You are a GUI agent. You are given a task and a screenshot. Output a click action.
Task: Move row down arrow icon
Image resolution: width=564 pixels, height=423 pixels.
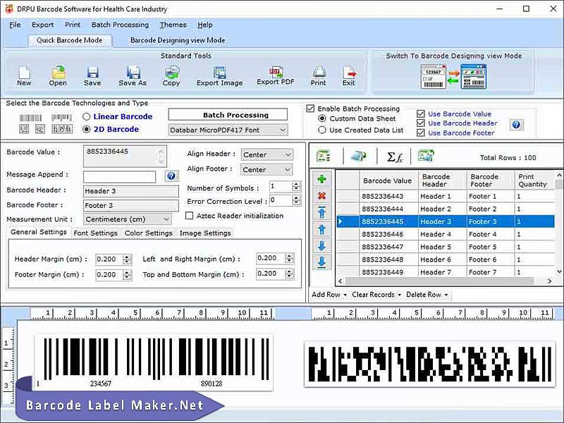pos(321,245)
